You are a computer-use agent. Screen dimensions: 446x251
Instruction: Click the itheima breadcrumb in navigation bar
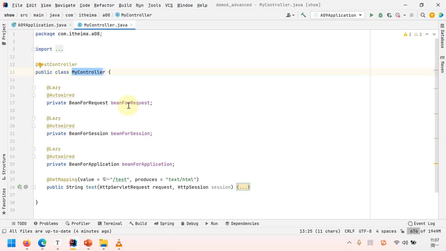click(x=88, y=15)
